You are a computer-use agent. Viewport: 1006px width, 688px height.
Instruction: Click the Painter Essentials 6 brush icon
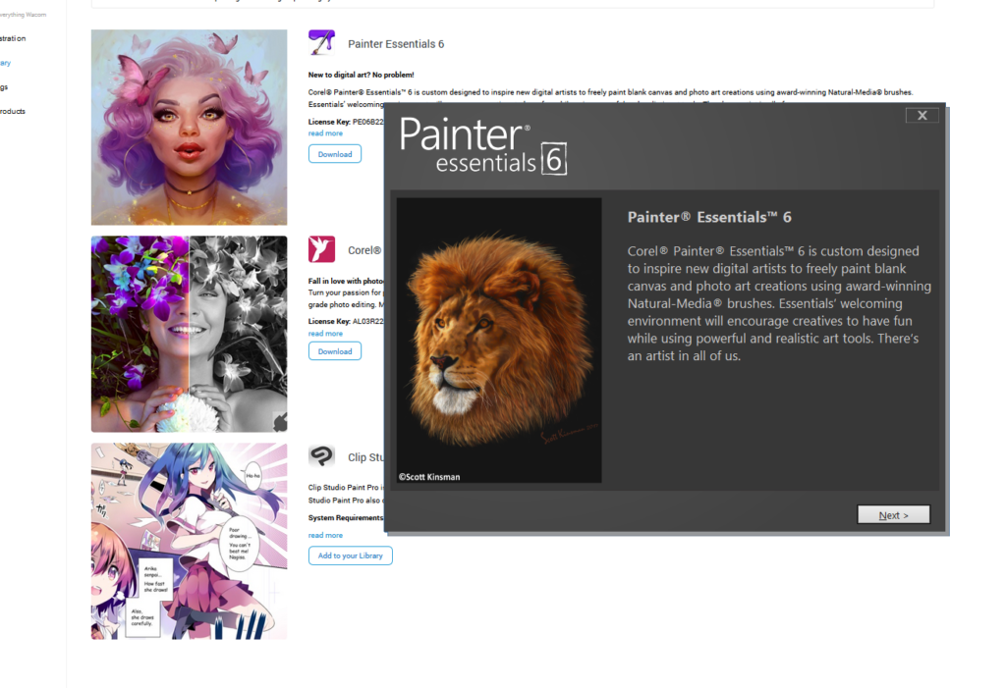[321, 43]
